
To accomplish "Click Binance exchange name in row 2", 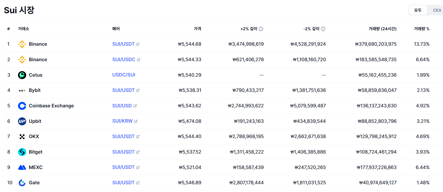I will click(38, 59).
